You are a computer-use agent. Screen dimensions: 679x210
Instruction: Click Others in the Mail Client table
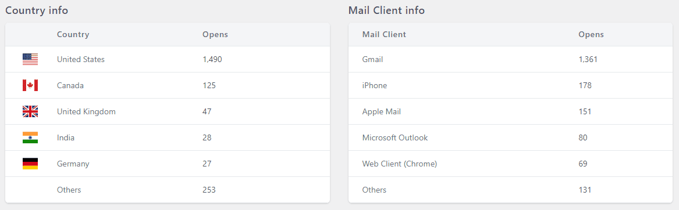coord(374,190)
